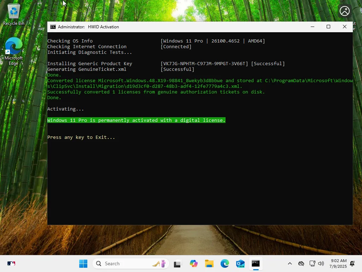Open File Explorer from the taskbar
The image size is (362, 272).
tap(209, 263)
